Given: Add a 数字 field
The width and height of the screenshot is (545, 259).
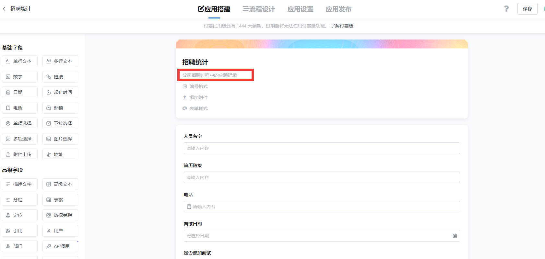Looking at the screenshot, I should [x=20, y=77].
